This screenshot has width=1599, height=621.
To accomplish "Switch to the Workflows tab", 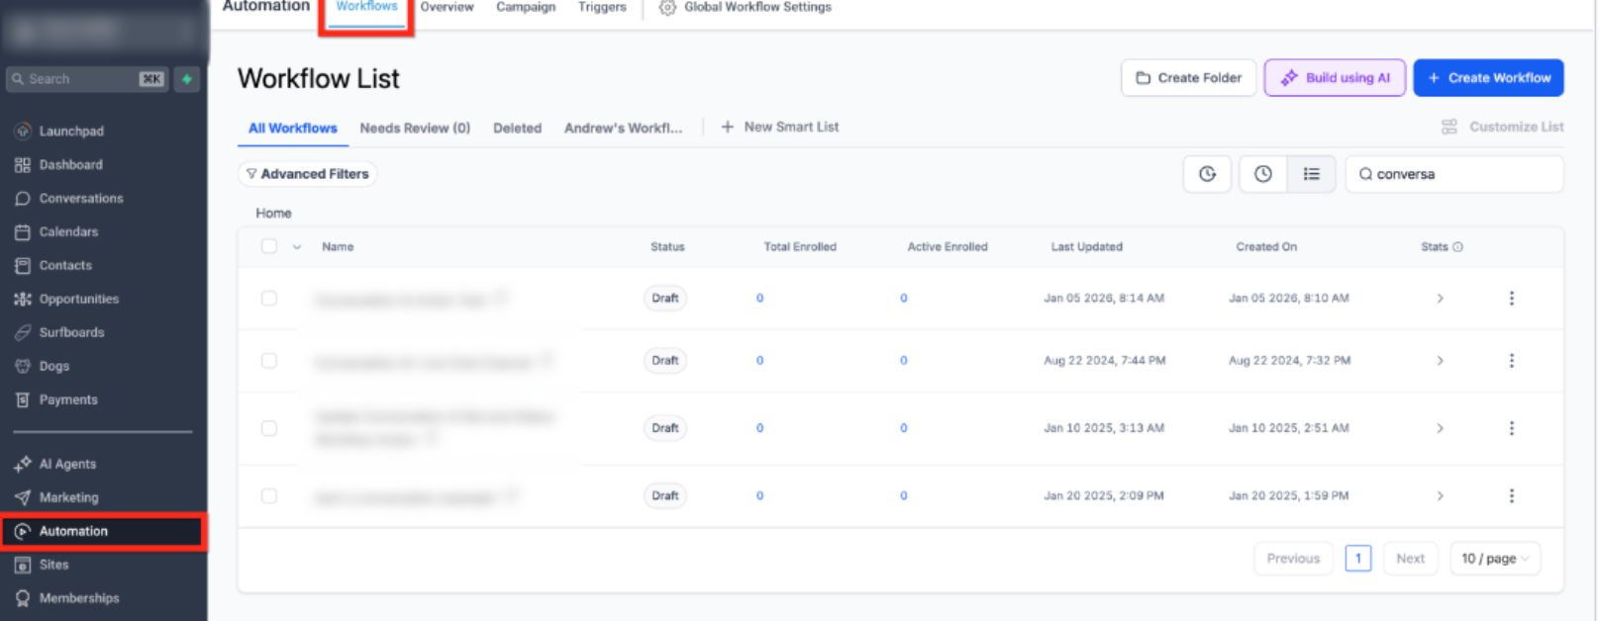I will [x=366, y=7].
